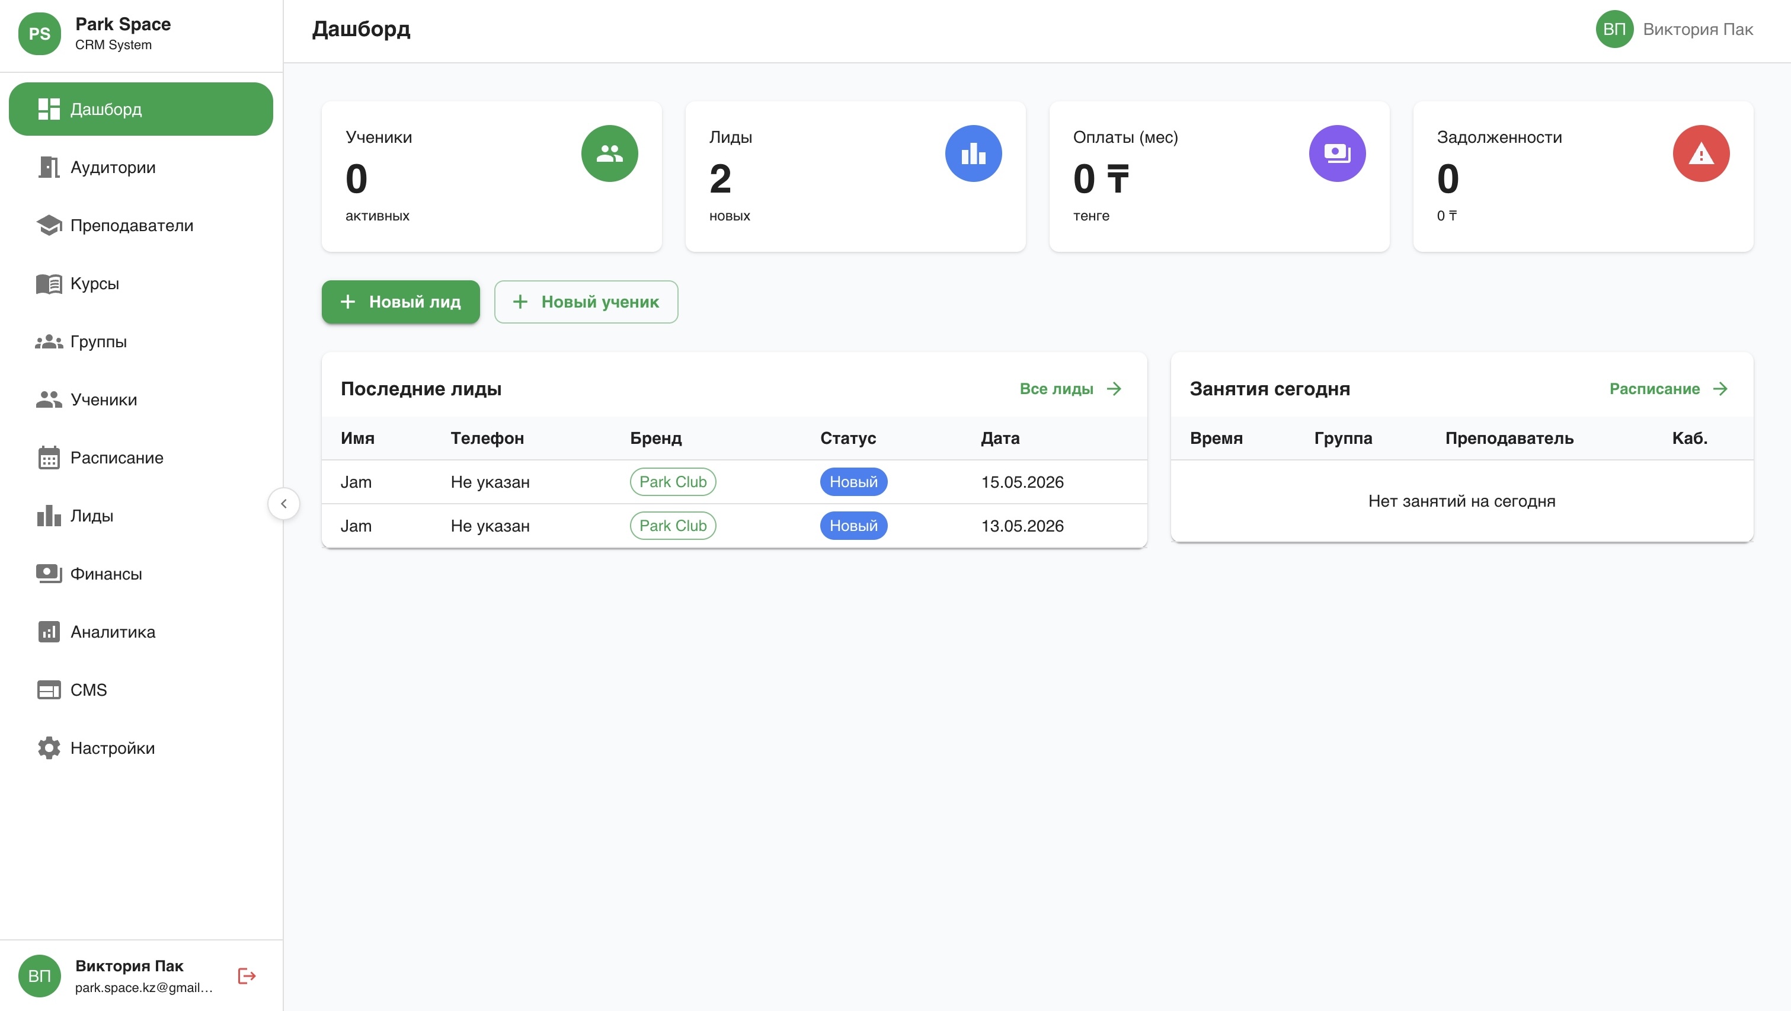Click the arrow next to Все лиды
The width and height of the screenshot is (1791, 1011).
[1114, 389]
